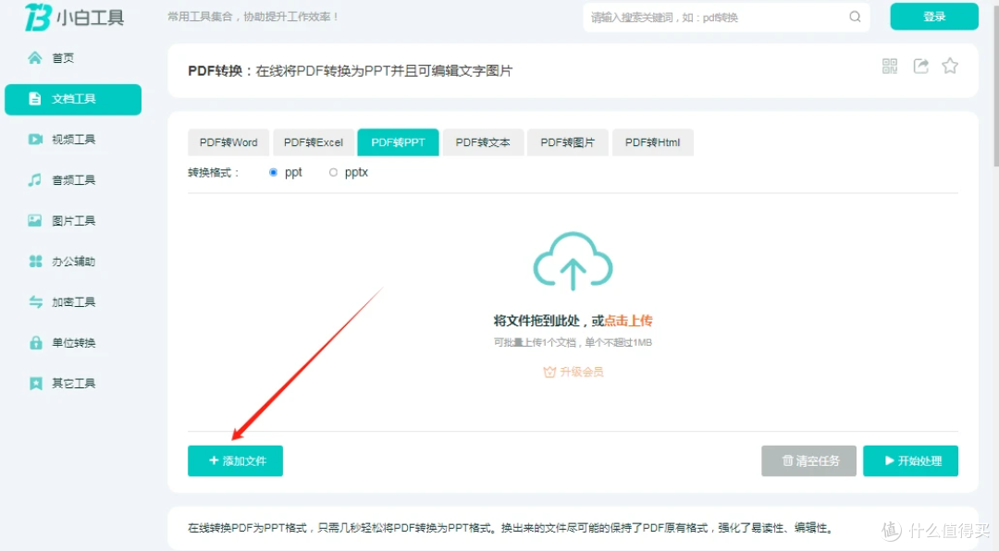Screen dimensions: 999x551
Task: Select the ppt format radio button
Action: [273, 173]
